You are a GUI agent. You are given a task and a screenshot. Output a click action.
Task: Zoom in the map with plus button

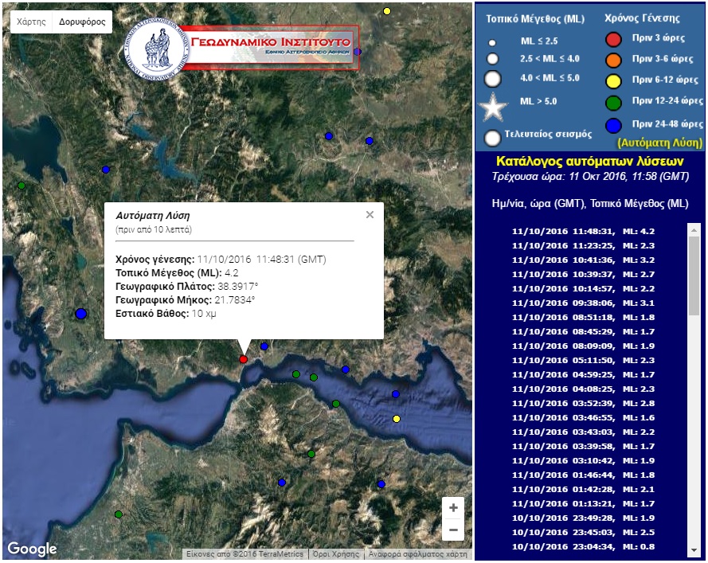453,508
